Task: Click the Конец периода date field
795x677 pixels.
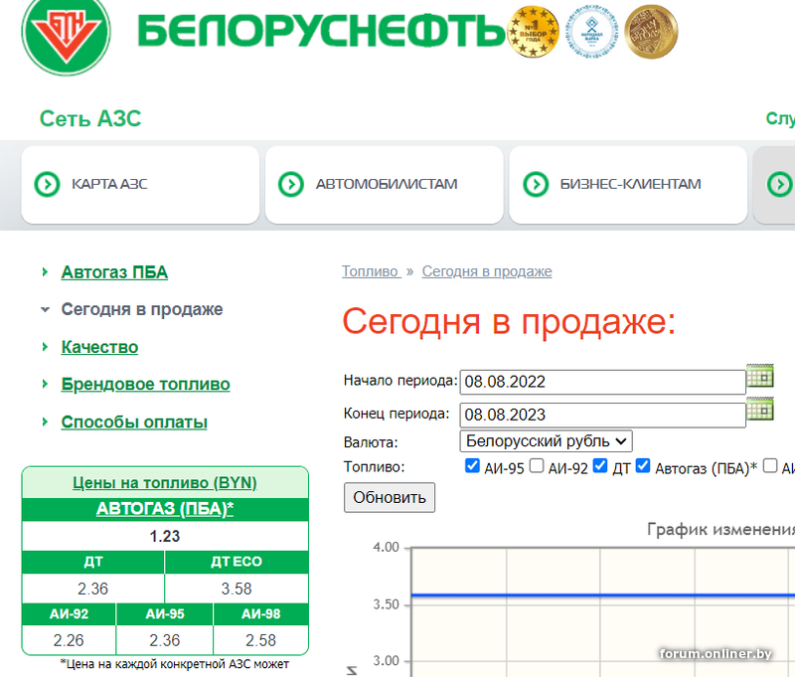Action: (x=602, y=415)
